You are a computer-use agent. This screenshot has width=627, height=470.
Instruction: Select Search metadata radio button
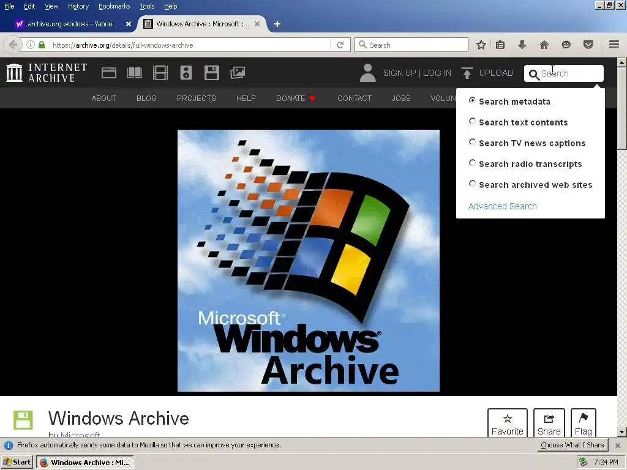coord(472,100)
